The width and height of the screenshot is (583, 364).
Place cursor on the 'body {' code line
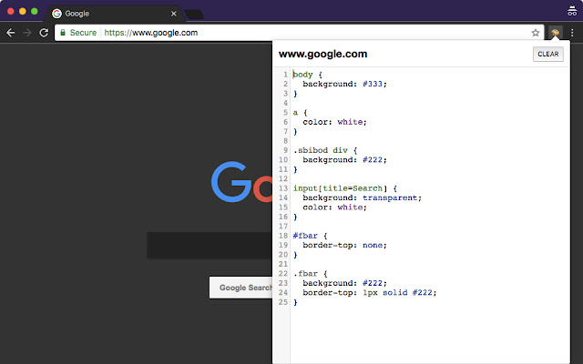[309, 74]
